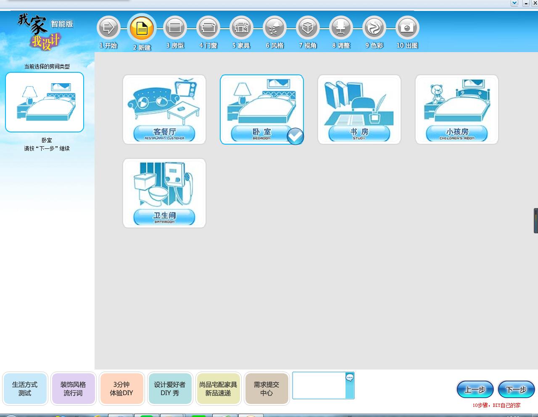
Task: Go to step 5 家具 furniture icon
Action: [x=241, y=28]
